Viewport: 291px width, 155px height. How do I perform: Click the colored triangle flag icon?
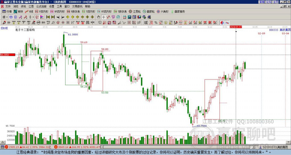tap(42, 17)
